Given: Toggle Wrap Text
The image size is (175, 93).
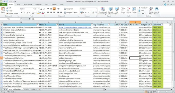Looking at the screenshot, I should pyautogui.click(x=68, y=9).
